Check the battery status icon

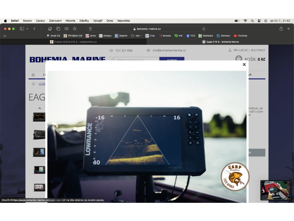(237, 21)
